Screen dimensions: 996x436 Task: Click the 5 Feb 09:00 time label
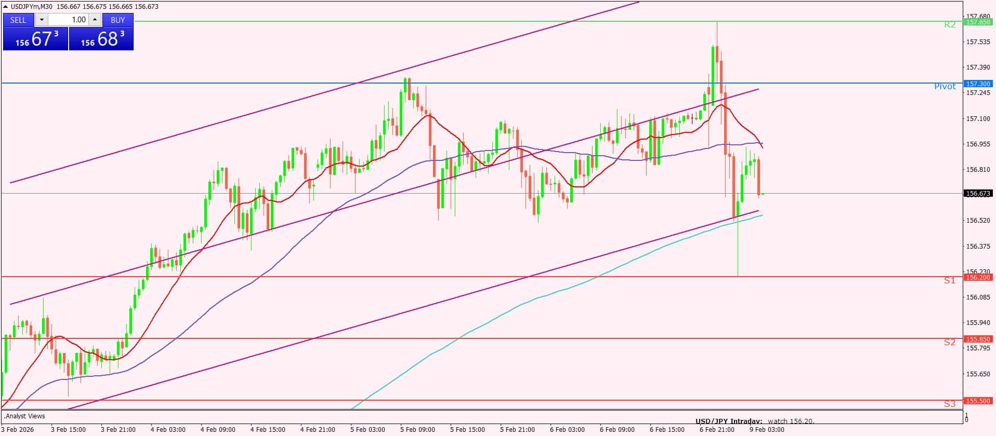coord(417,430)
